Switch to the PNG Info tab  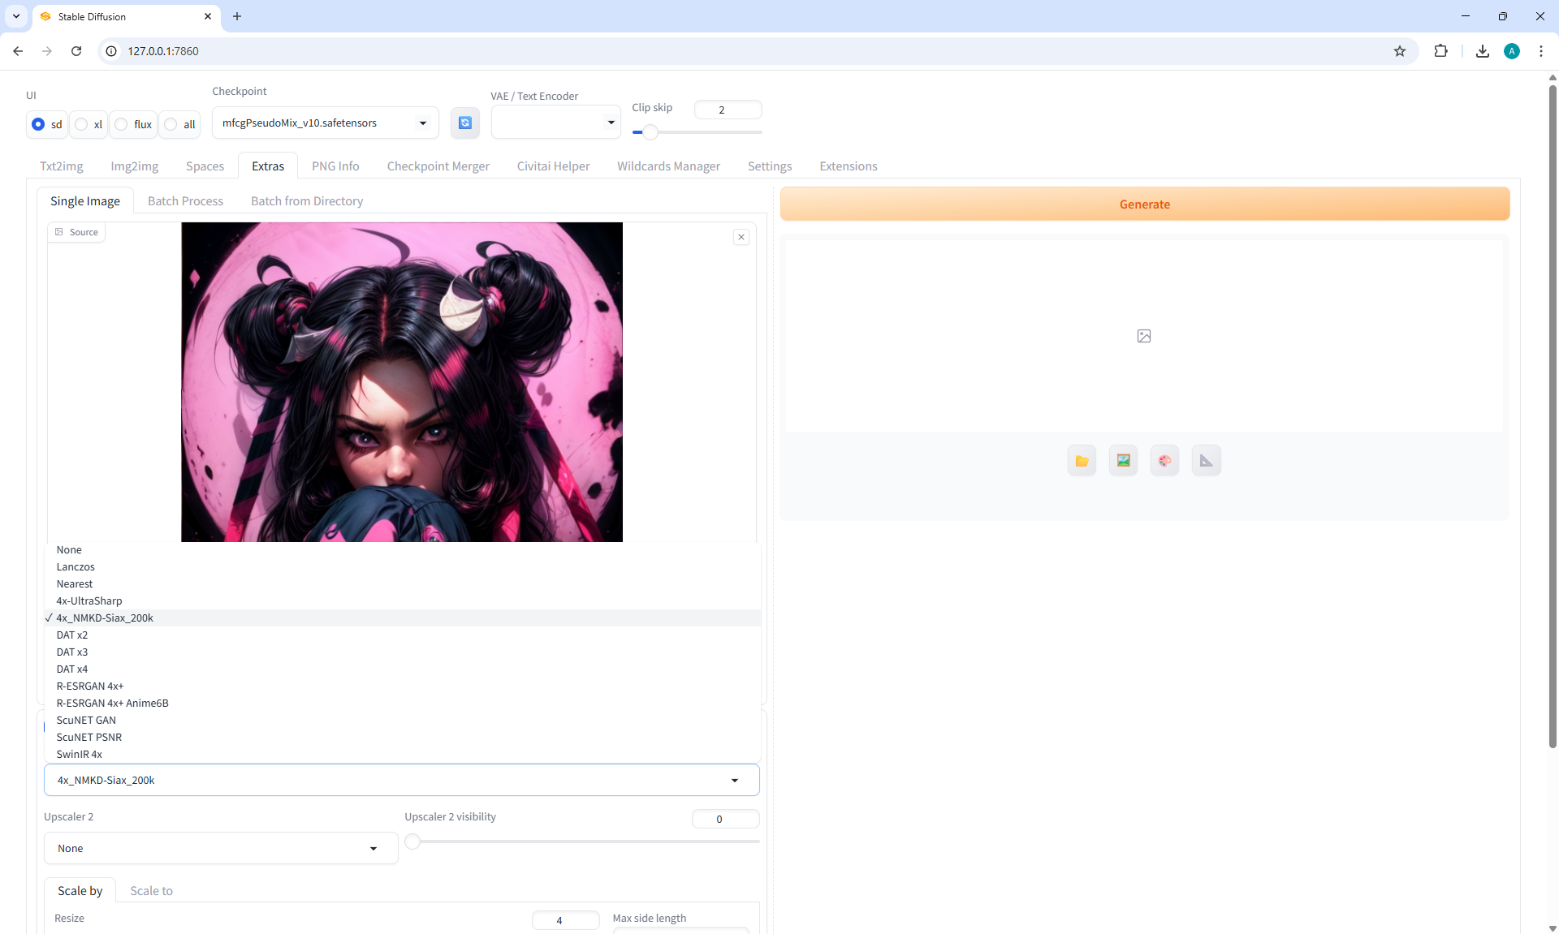[x=335, y=166]
